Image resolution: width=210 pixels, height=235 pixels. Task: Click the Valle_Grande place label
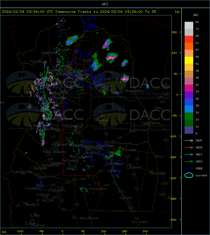pos(81,157)
